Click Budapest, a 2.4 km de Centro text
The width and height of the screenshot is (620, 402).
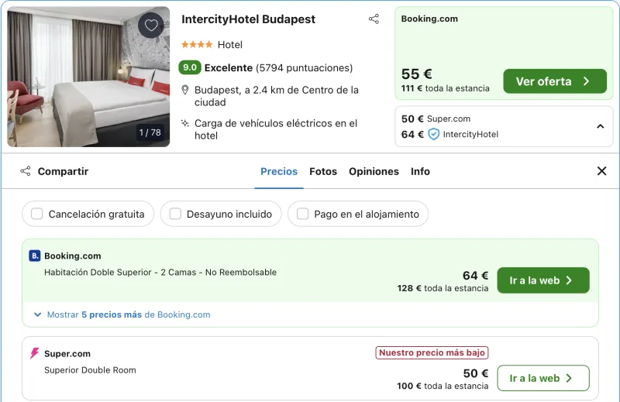click(x=277, y=96)
